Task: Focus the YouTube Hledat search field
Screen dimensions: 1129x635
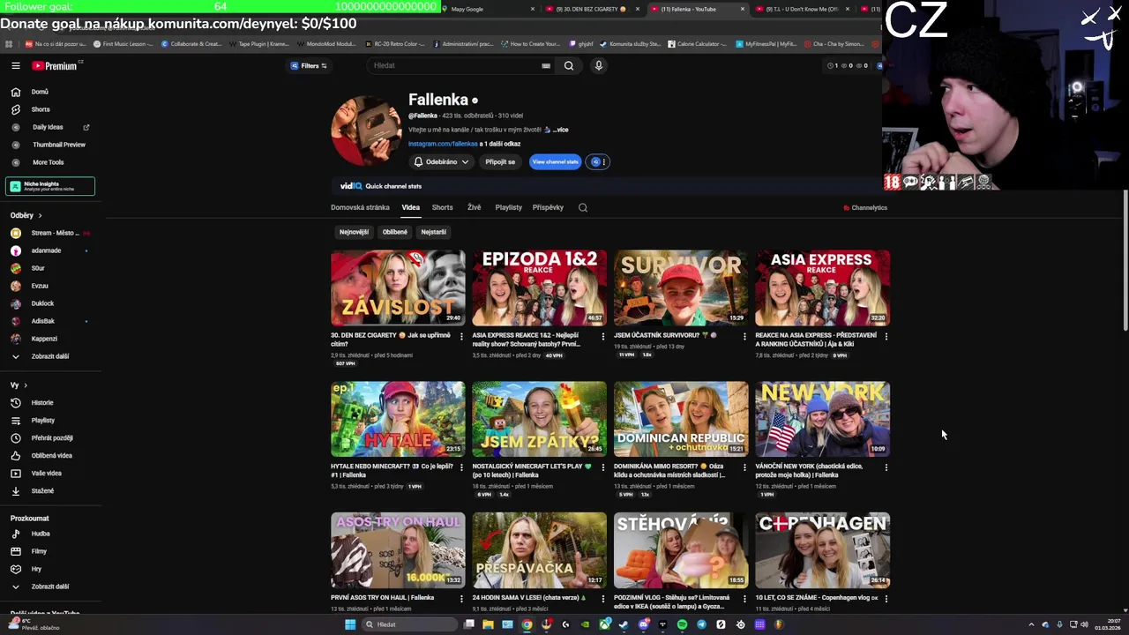Action: click(x=454, y=65)
